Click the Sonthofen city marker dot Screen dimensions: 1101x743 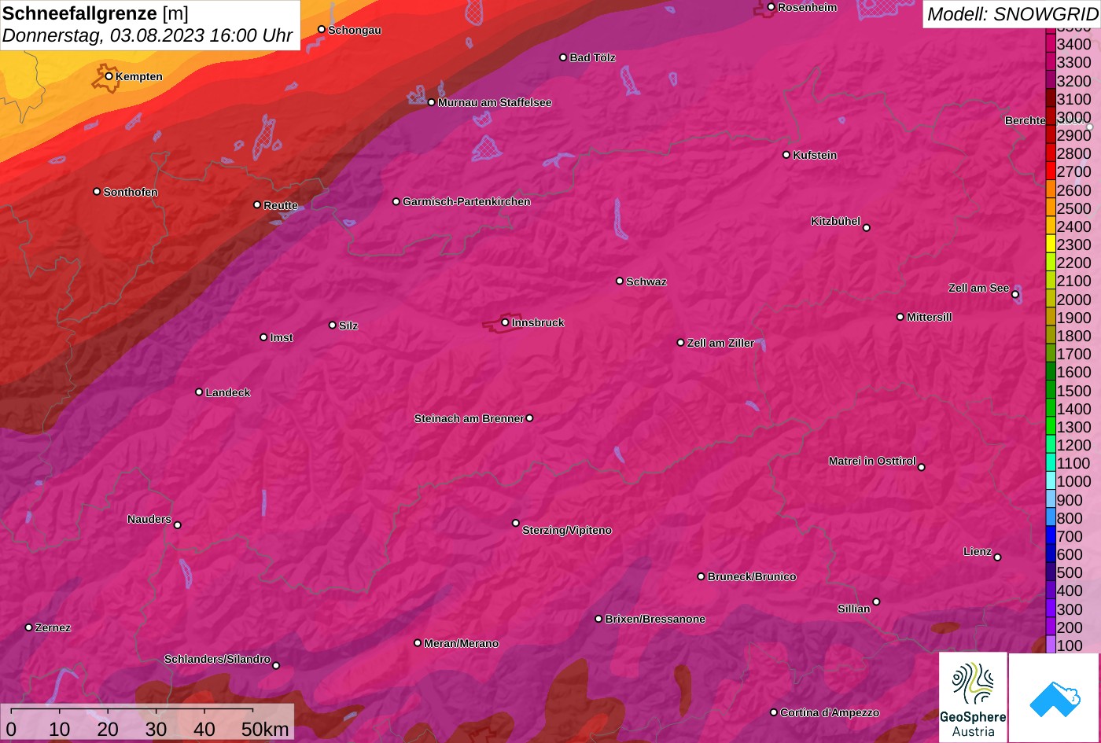[97, 191]
